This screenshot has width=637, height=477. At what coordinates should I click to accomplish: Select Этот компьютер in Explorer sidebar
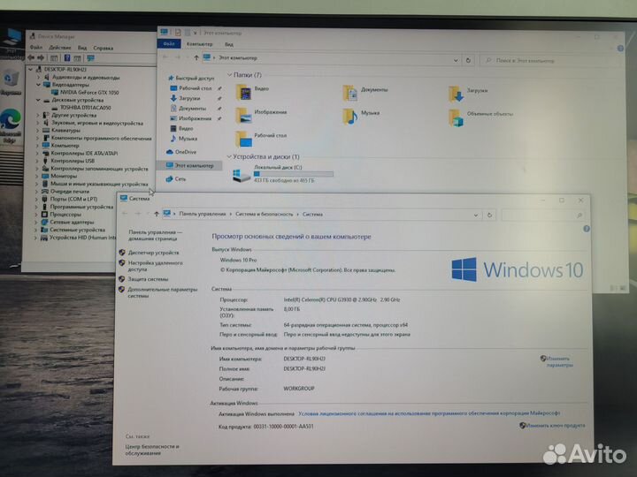[x=189, y=165]
